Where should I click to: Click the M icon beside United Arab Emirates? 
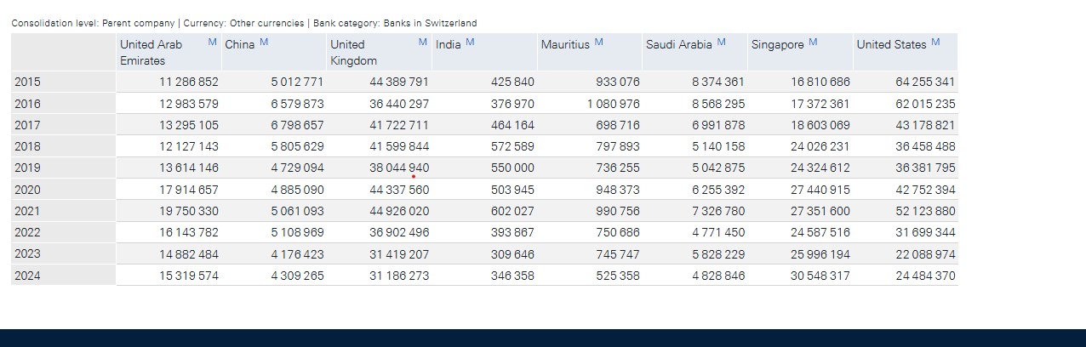pos(212,43)
